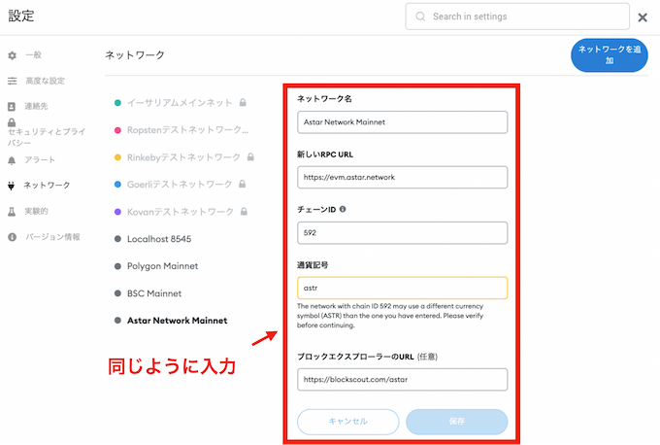Click the ネットワークを追加 button
The height and width of the screenshot is (445, 660).
[610, 55]
